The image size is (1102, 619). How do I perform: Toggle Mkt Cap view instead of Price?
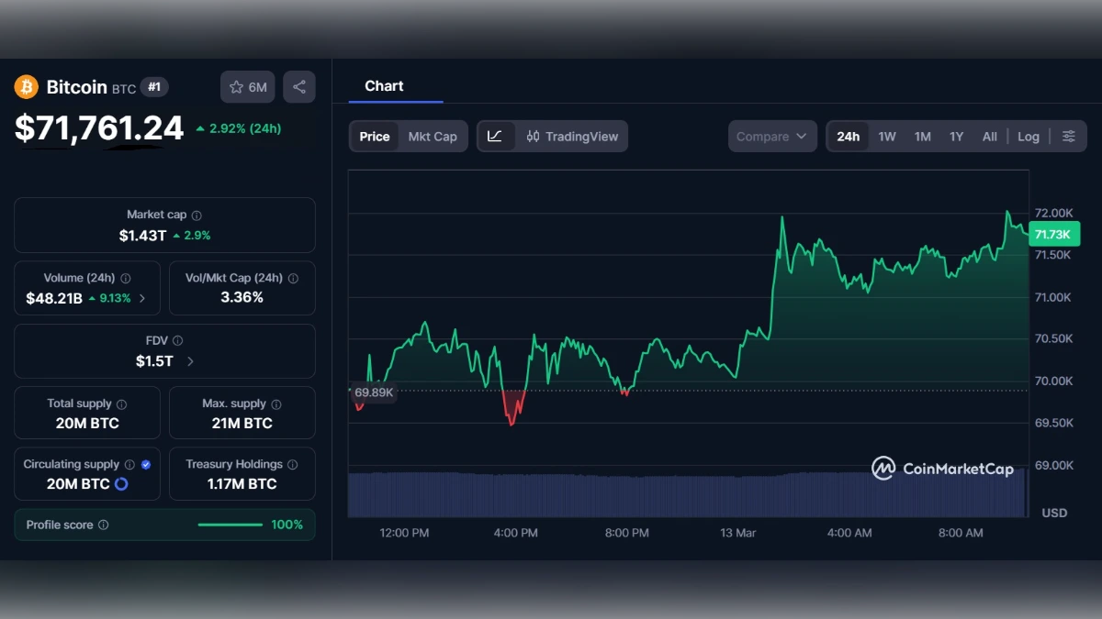(x=433, y=136)
